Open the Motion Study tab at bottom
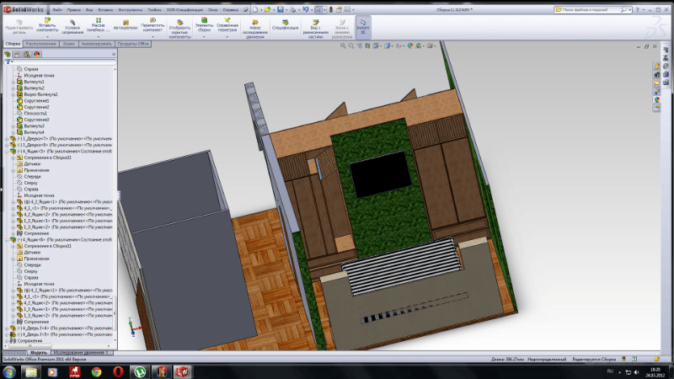Viewport: 674px width, 379px height. click(x=79, y=352)
